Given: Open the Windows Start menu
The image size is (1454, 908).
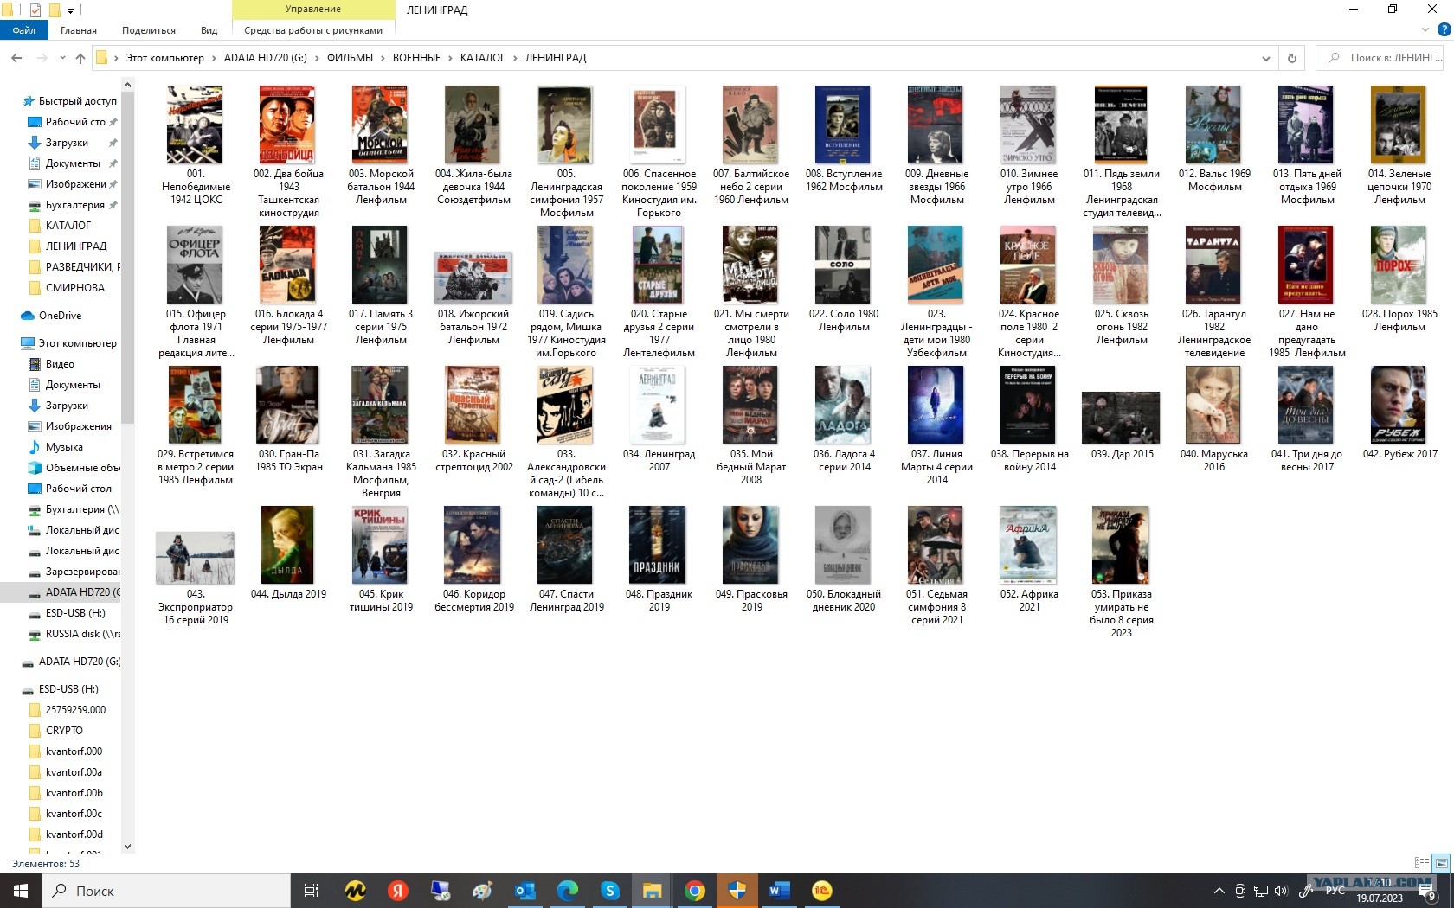Looking at the screenshot, I should click(21, 891).
